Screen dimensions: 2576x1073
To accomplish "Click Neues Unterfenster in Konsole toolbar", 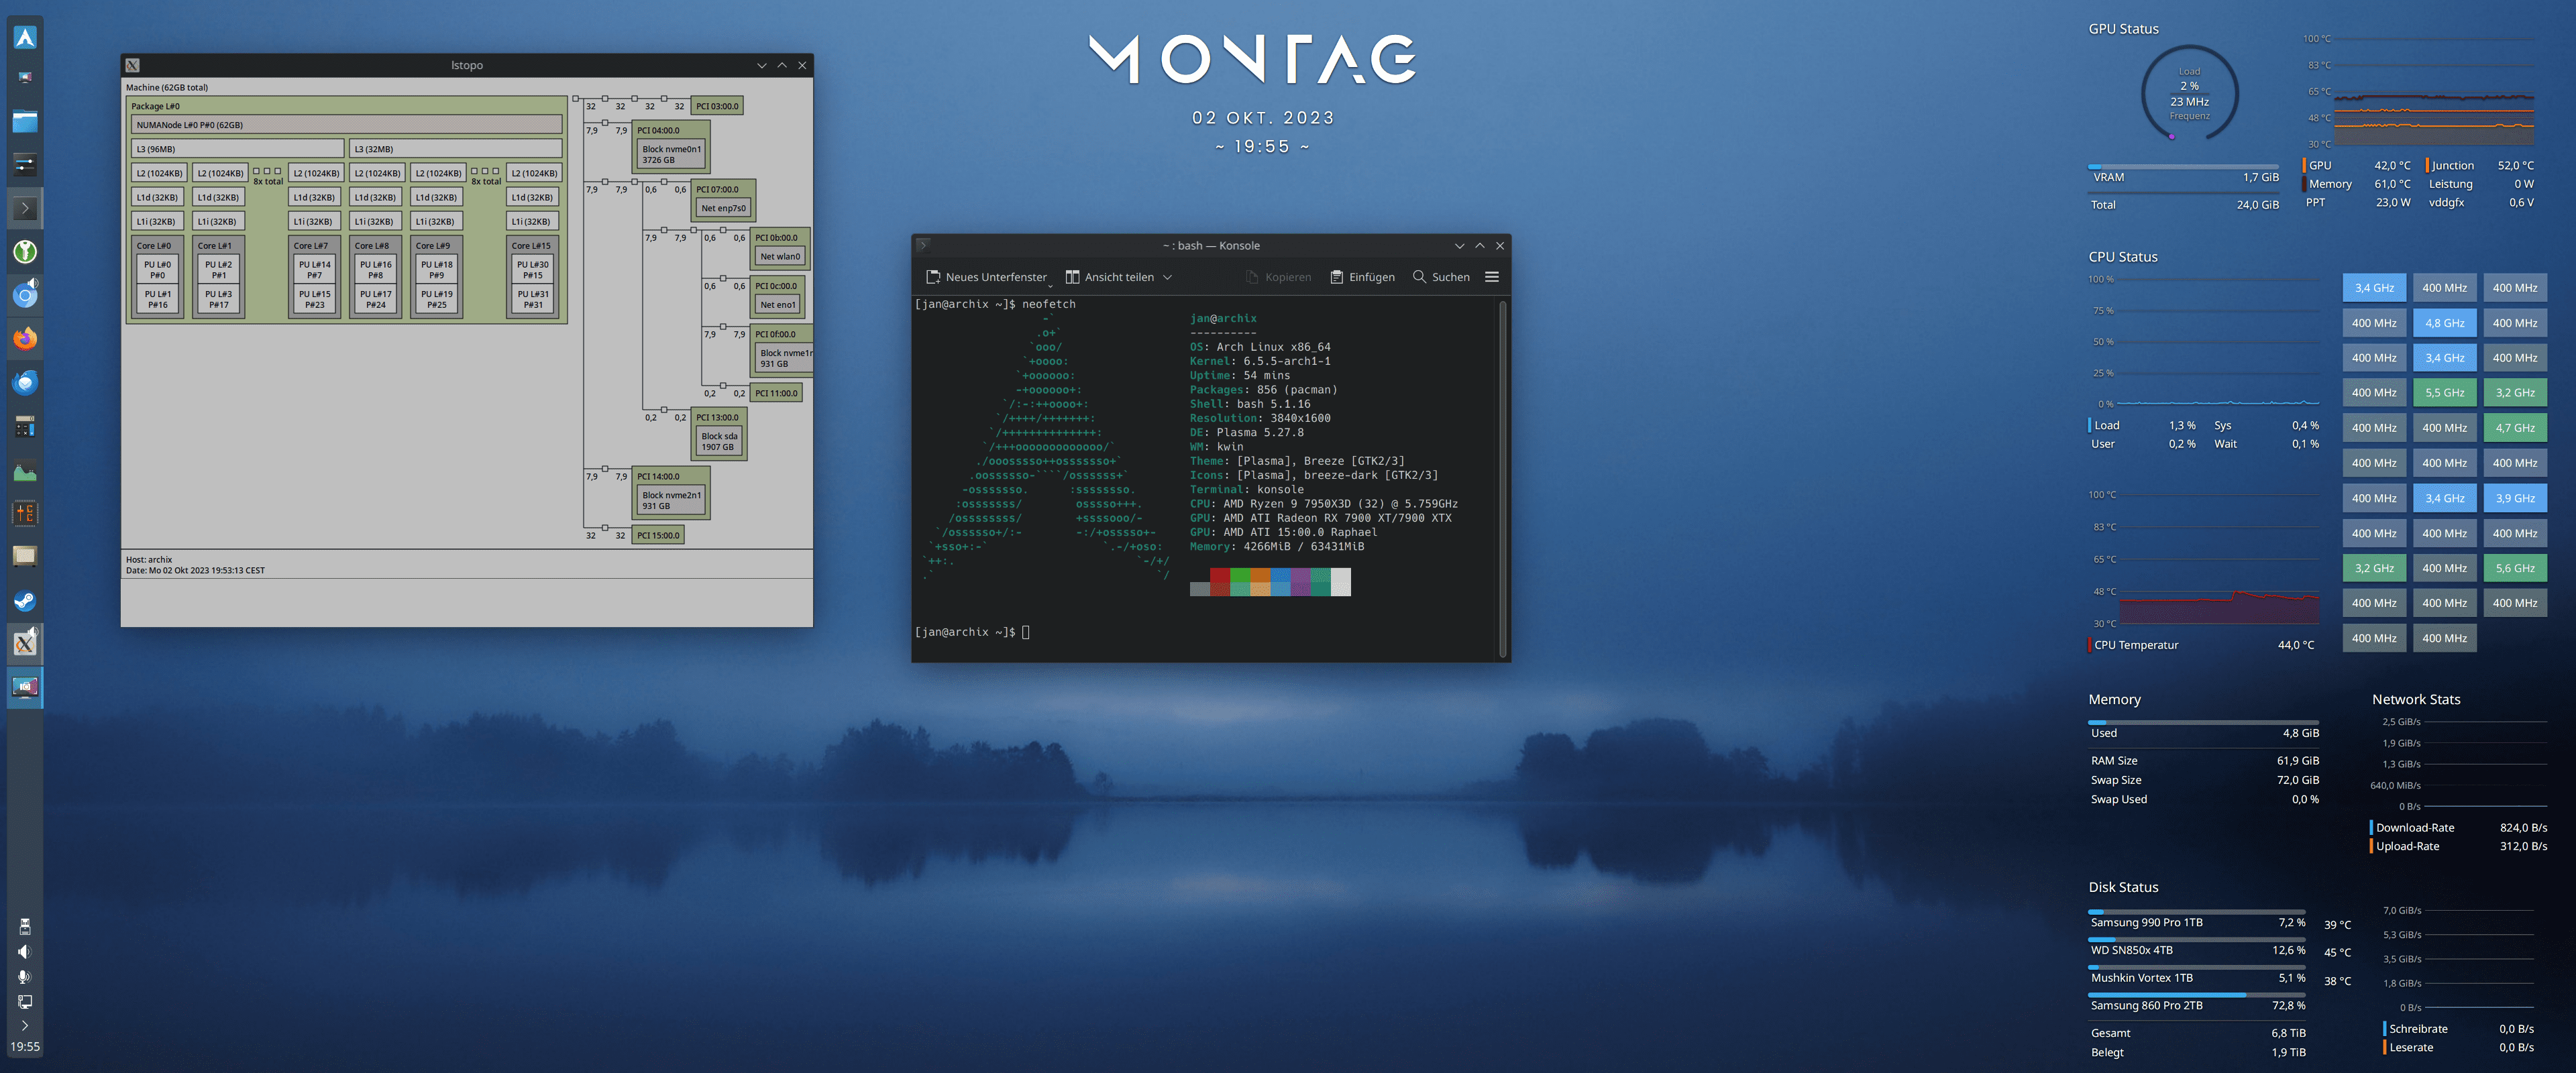I will 987,277.
